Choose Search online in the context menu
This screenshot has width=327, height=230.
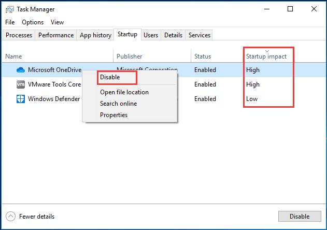(119, 104)
